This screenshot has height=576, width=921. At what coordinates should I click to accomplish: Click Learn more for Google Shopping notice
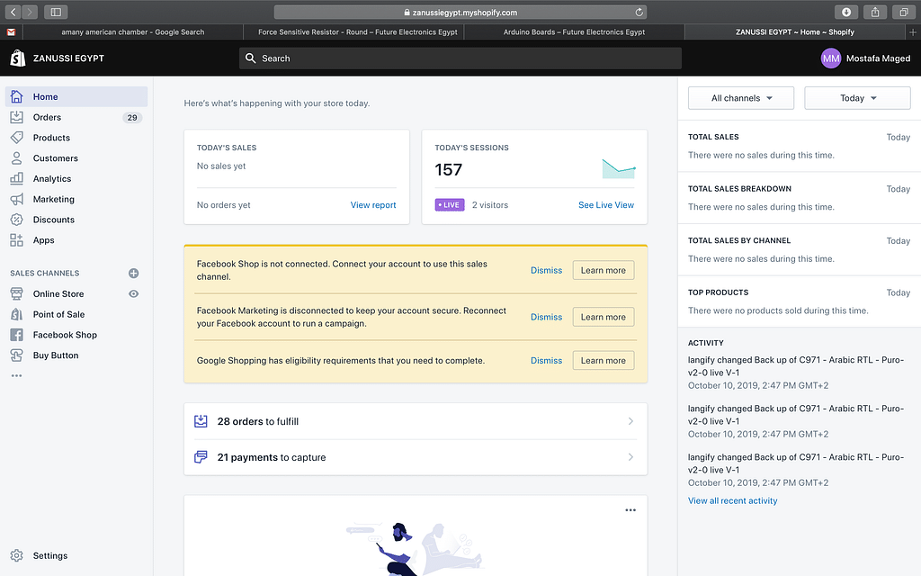[x=603, y=360]
